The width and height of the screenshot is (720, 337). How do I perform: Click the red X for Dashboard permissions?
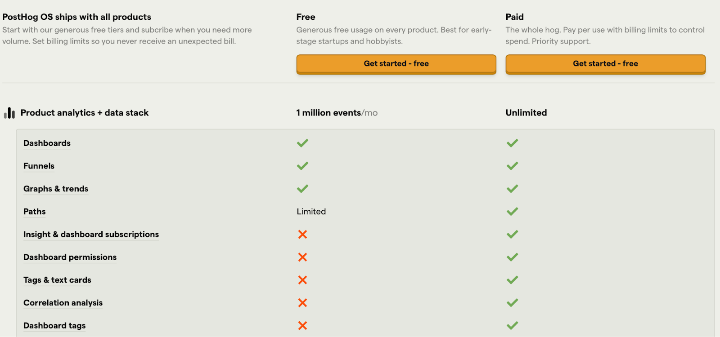point(302,257)
